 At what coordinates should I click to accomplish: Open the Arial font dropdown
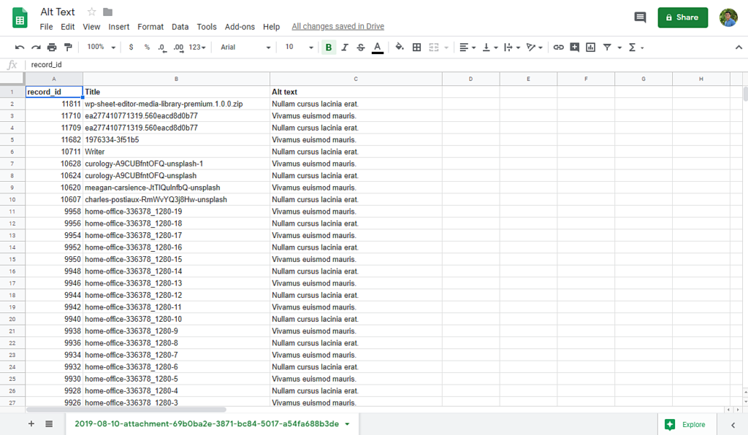coord(245,47)
